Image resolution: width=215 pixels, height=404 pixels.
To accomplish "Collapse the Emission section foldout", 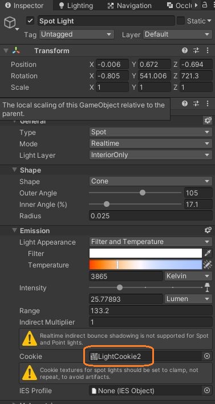I will coord(14,230).
